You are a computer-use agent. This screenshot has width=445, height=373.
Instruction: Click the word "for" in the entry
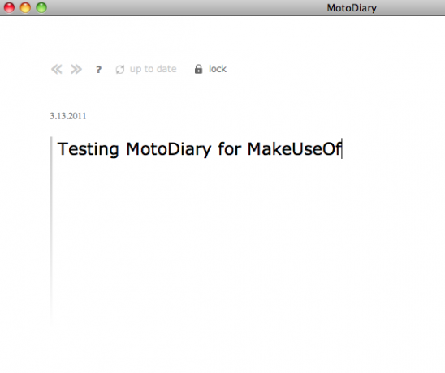pyautogui.click(x=230, y=149)
